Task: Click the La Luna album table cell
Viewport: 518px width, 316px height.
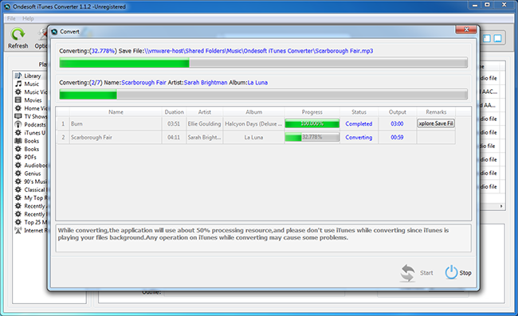Action: point(253,137)
